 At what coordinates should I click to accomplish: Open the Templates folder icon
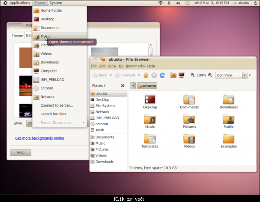150,139
